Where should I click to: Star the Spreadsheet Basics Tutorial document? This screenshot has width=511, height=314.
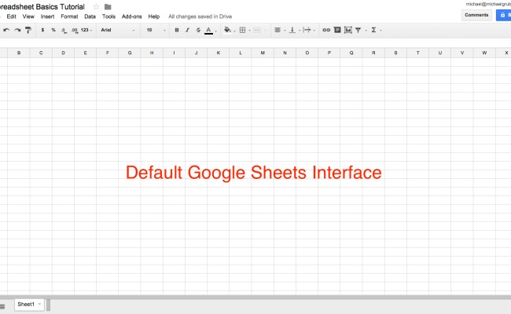tap(96, 6)
